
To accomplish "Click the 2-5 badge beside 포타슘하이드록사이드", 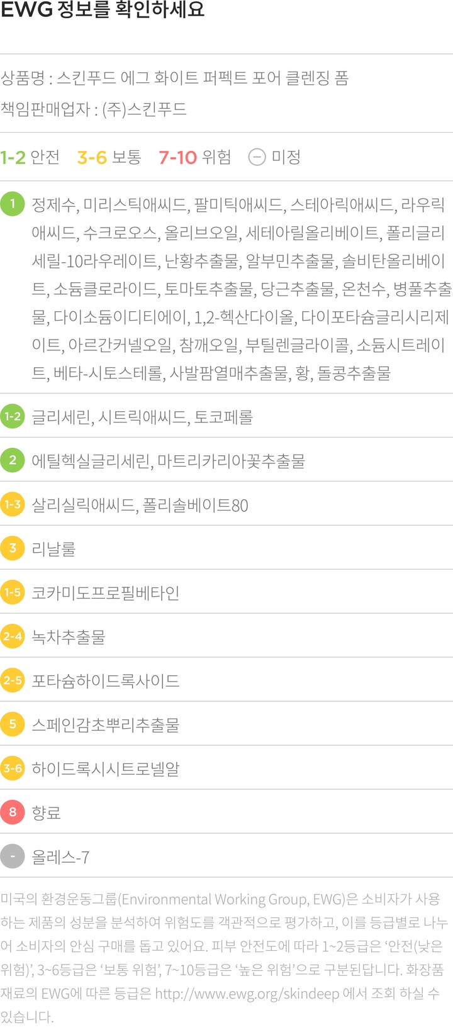I will (x=13, y=680).
